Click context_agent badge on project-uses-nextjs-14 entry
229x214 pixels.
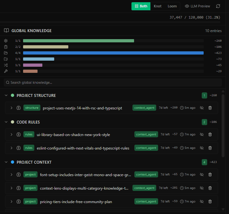click(144, 108)
